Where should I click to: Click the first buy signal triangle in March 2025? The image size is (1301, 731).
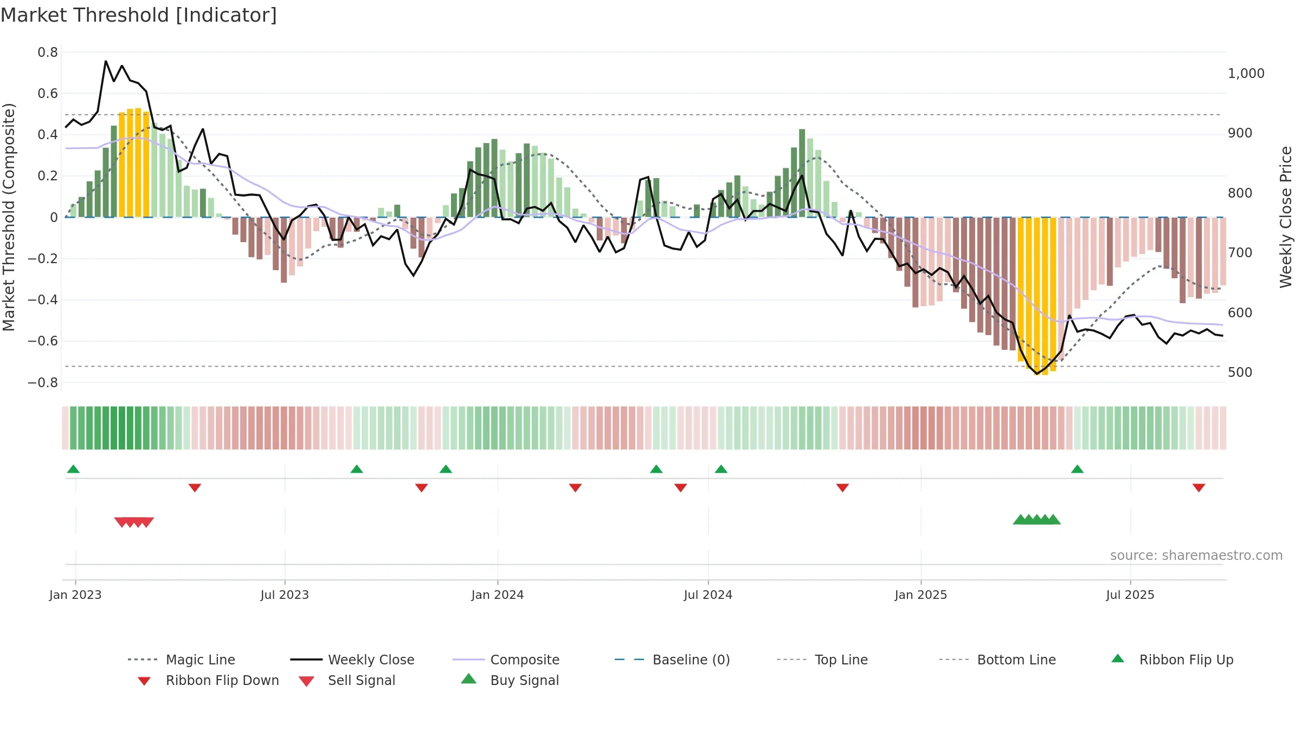pyautogui.click(x=1020, y=519)
